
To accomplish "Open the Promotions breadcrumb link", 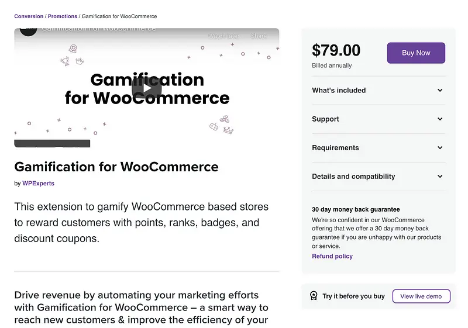I will tap(63, 16).
